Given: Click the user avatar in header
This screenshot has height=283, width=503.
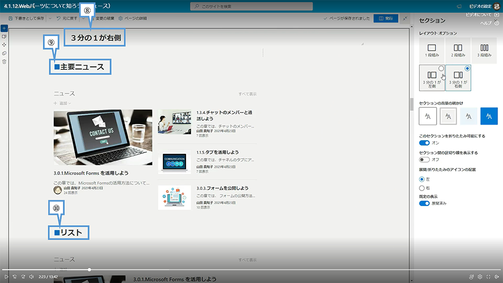Looking at the screenshot, I should [497, 6].
